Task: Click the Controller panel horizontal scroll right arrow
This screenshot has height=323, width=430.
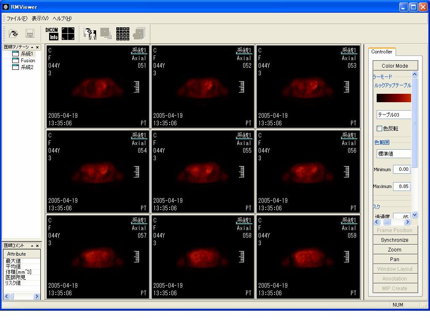Action: (x=407, y=222)
